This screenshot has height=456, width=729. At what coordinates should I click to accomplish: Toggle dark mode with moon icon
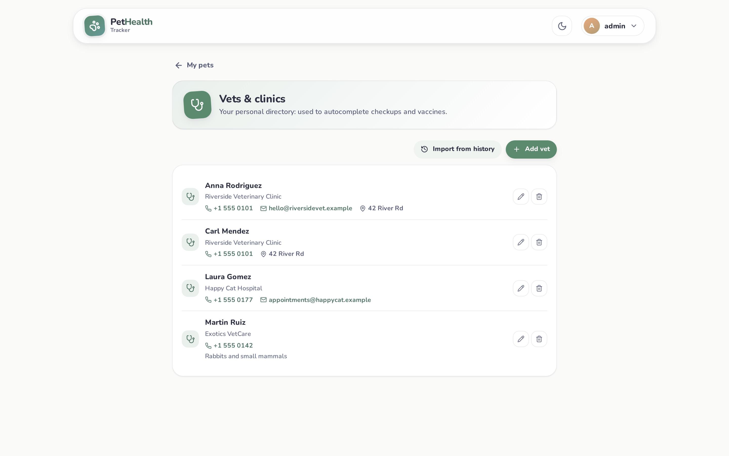point(562,26)
